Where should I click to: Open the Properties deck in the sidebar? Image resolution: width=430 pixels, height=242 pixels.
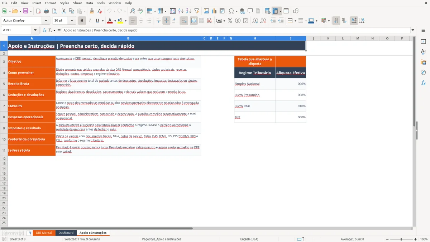click(423, 41)
